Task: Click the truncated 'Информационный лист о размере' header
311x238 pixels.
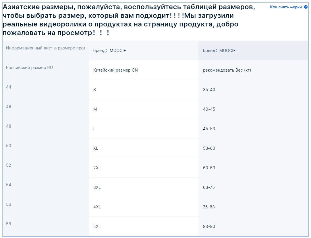Action: click(x=46, y=48)
